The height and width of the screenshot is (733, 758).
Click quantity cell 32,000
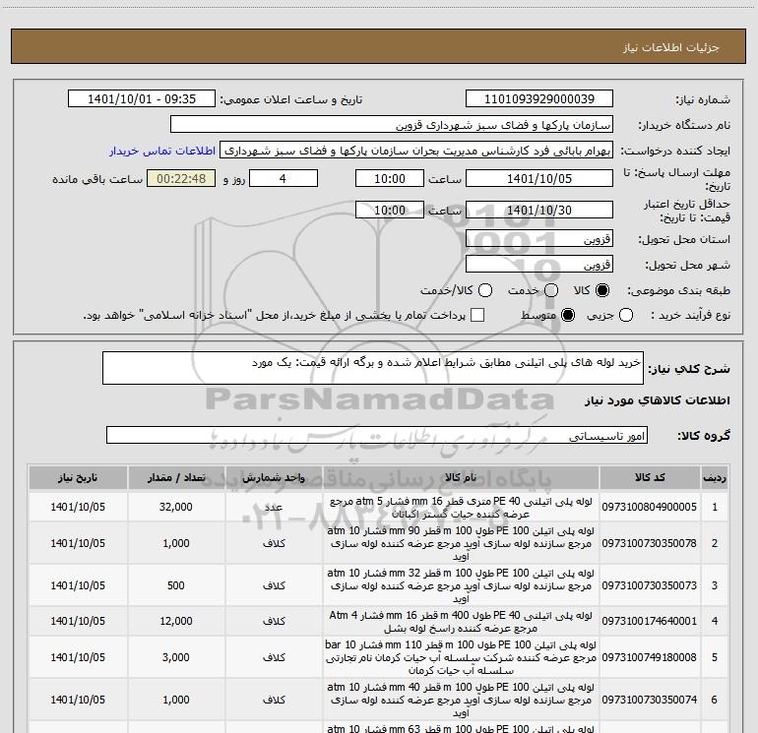click(176, 507)
